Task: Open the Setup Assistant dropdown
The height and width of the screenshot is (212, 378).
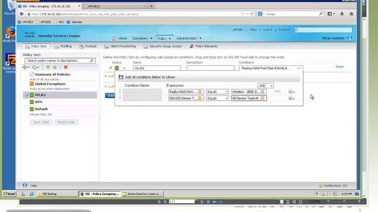Action: (x=337, y=38)
